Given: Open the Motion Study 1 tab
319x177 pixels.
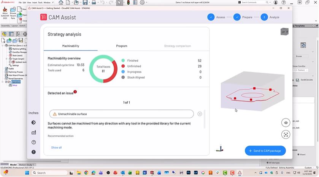Looking at the screenshot, I should (x=26, y=165).
